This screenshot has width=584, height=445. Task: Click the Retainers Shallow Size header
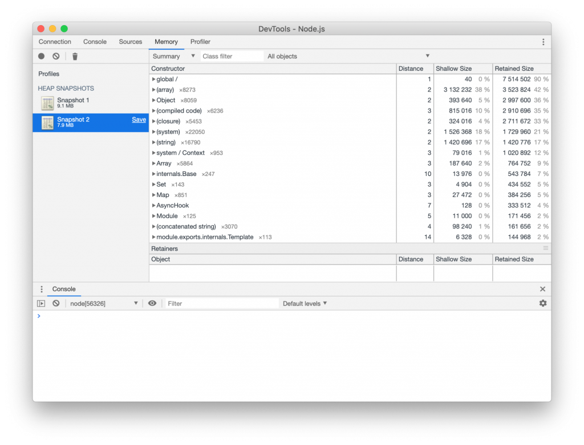pyautogui.click(x=463, y=259)
